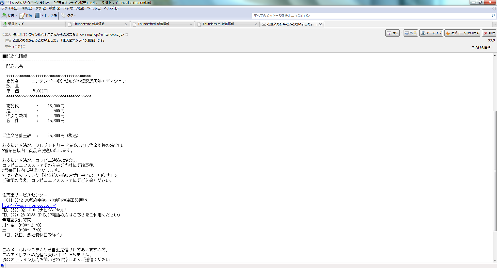Viewport: 497px width, 269px height.
Task: Star the recipient (自分)
Action: point(24,46)
